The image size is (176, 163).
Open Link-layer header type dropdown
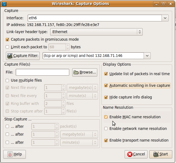point(96,32)
